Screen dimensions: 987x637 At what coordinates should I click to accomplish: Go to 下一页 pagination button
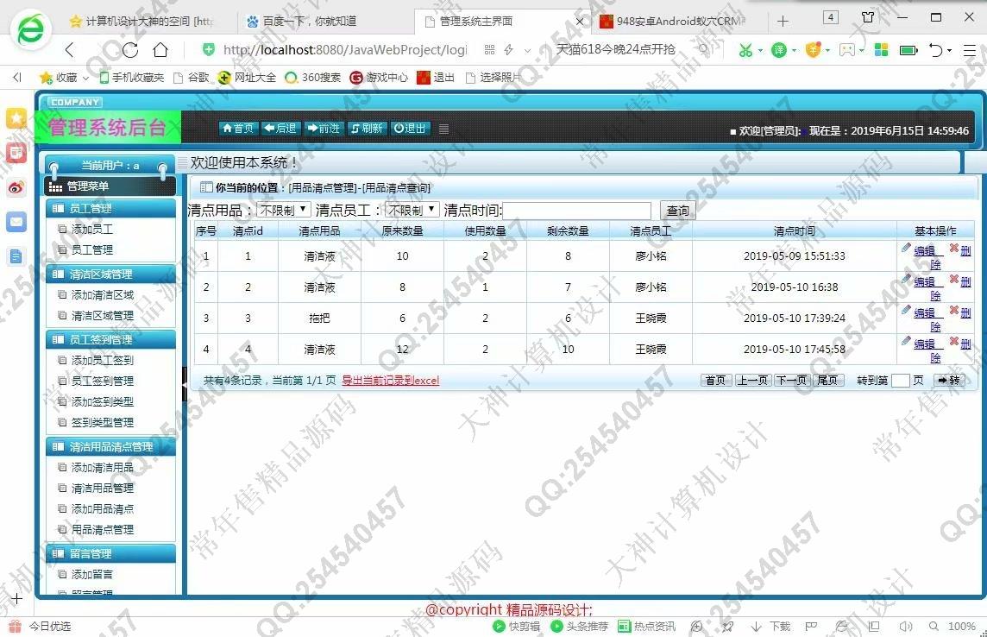point(791,380)
